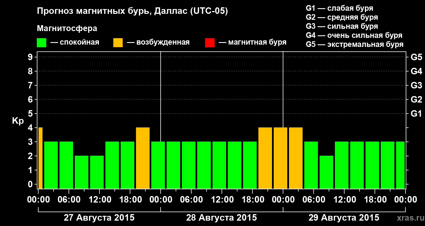Select the chart title 'Прогноз магнитных бурь, Даллас (UTC-05)'
Viewport: 425px width, 226px height.
pyautogui.click(x=132, y=11)
